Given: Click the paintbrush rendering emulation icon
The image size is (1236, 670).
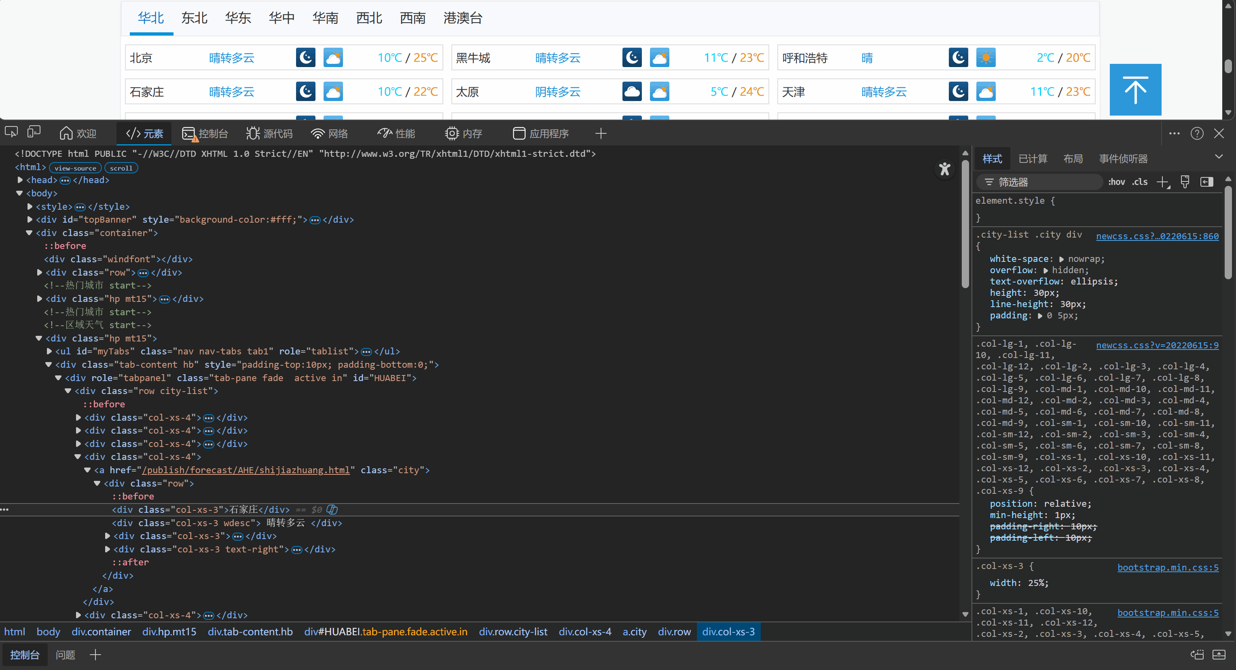Looking at the screenshot, I should coord(1185,182).
